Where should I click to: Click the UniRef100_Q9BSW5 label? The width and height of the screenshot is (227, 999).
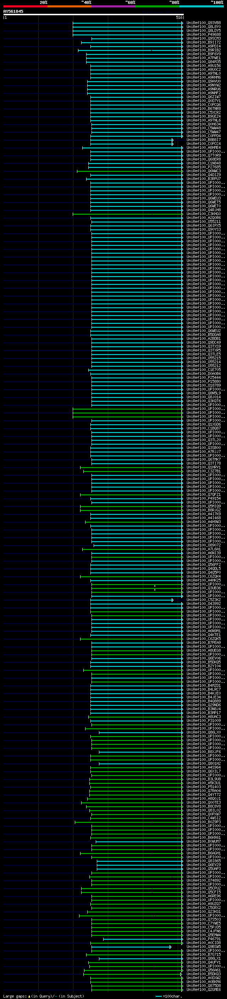tap(204, 947)
